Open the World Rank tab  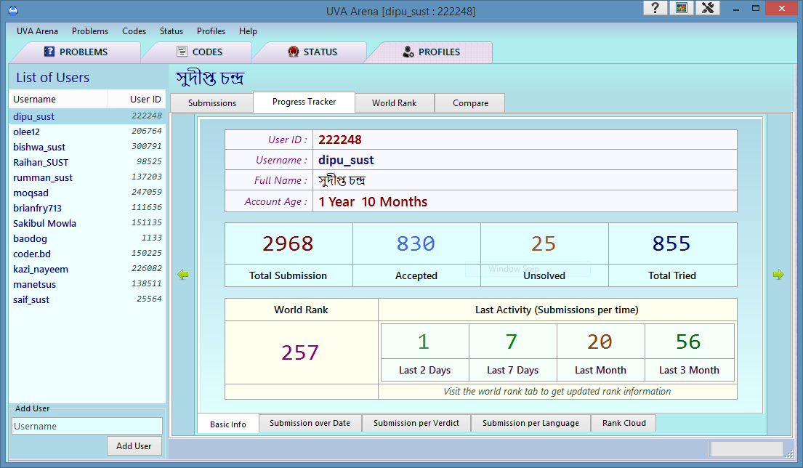[395, 103]
